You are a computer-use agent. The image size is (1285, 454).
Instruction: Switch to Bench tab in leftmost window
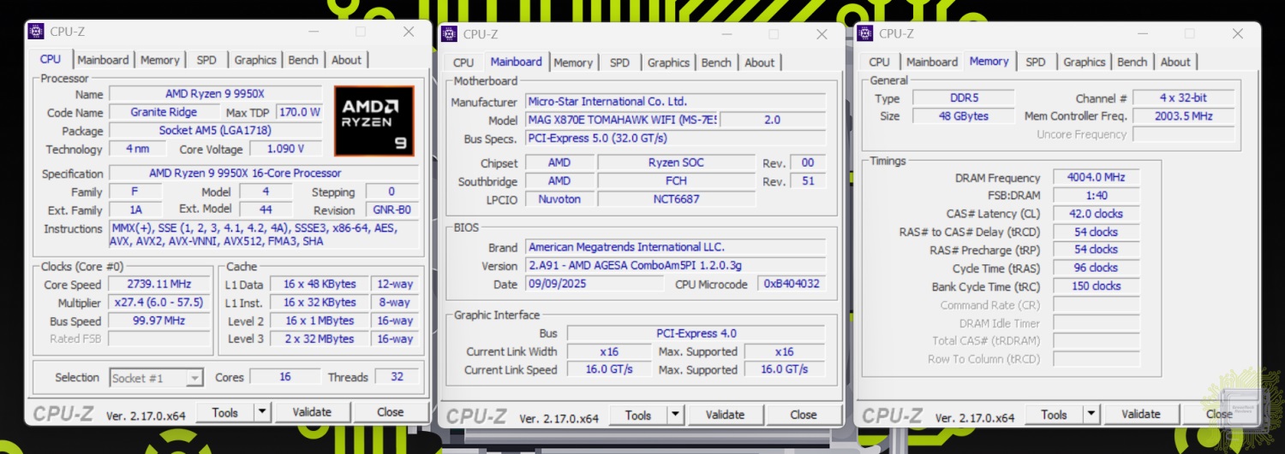pos(303,60)
